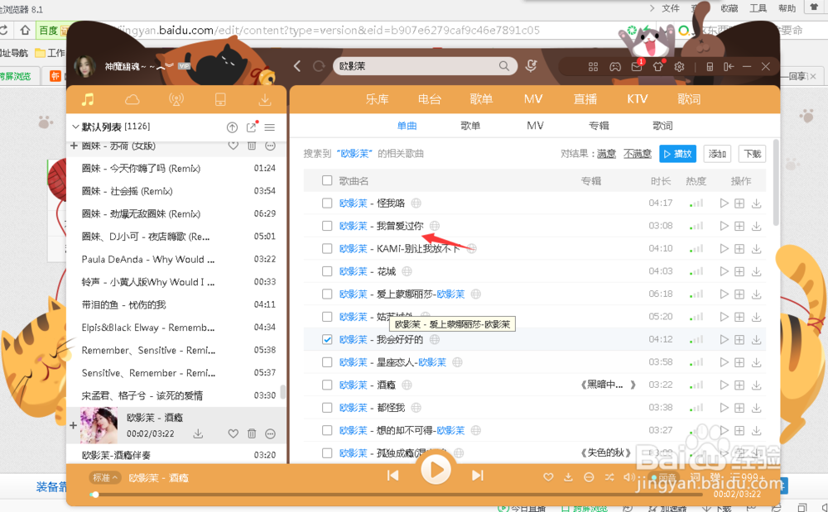Click the volume speaker icon
Image resolution: width=828 pixels, height=512 pixels.
pos(628,477)
